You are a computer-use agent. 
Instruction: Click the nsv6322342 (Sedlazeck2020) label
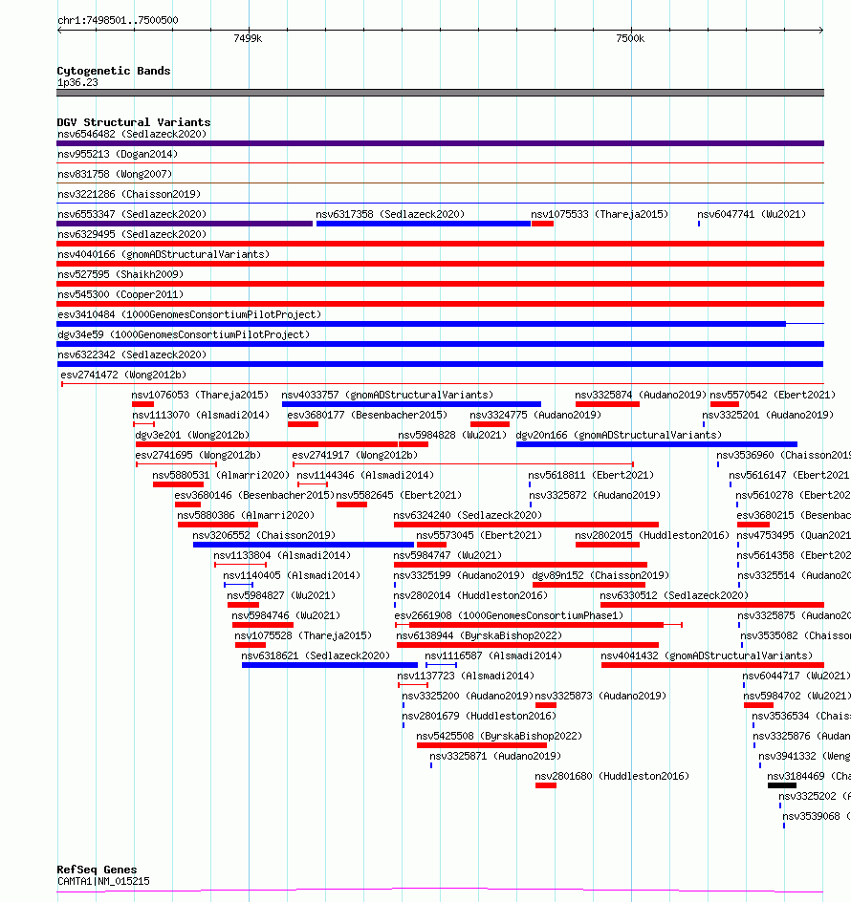tap(132, 354)
